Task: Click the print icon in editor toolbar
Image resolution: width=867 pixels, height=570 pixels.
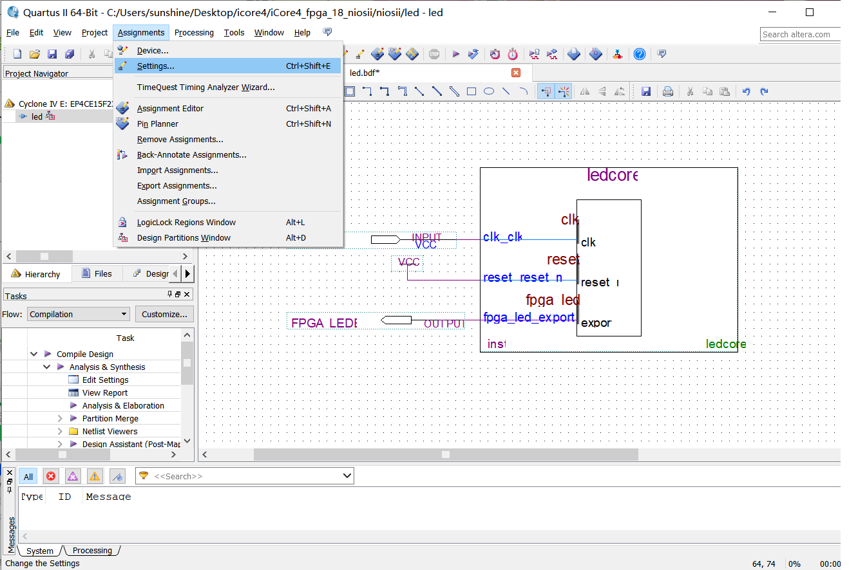Action: point(668,91)
